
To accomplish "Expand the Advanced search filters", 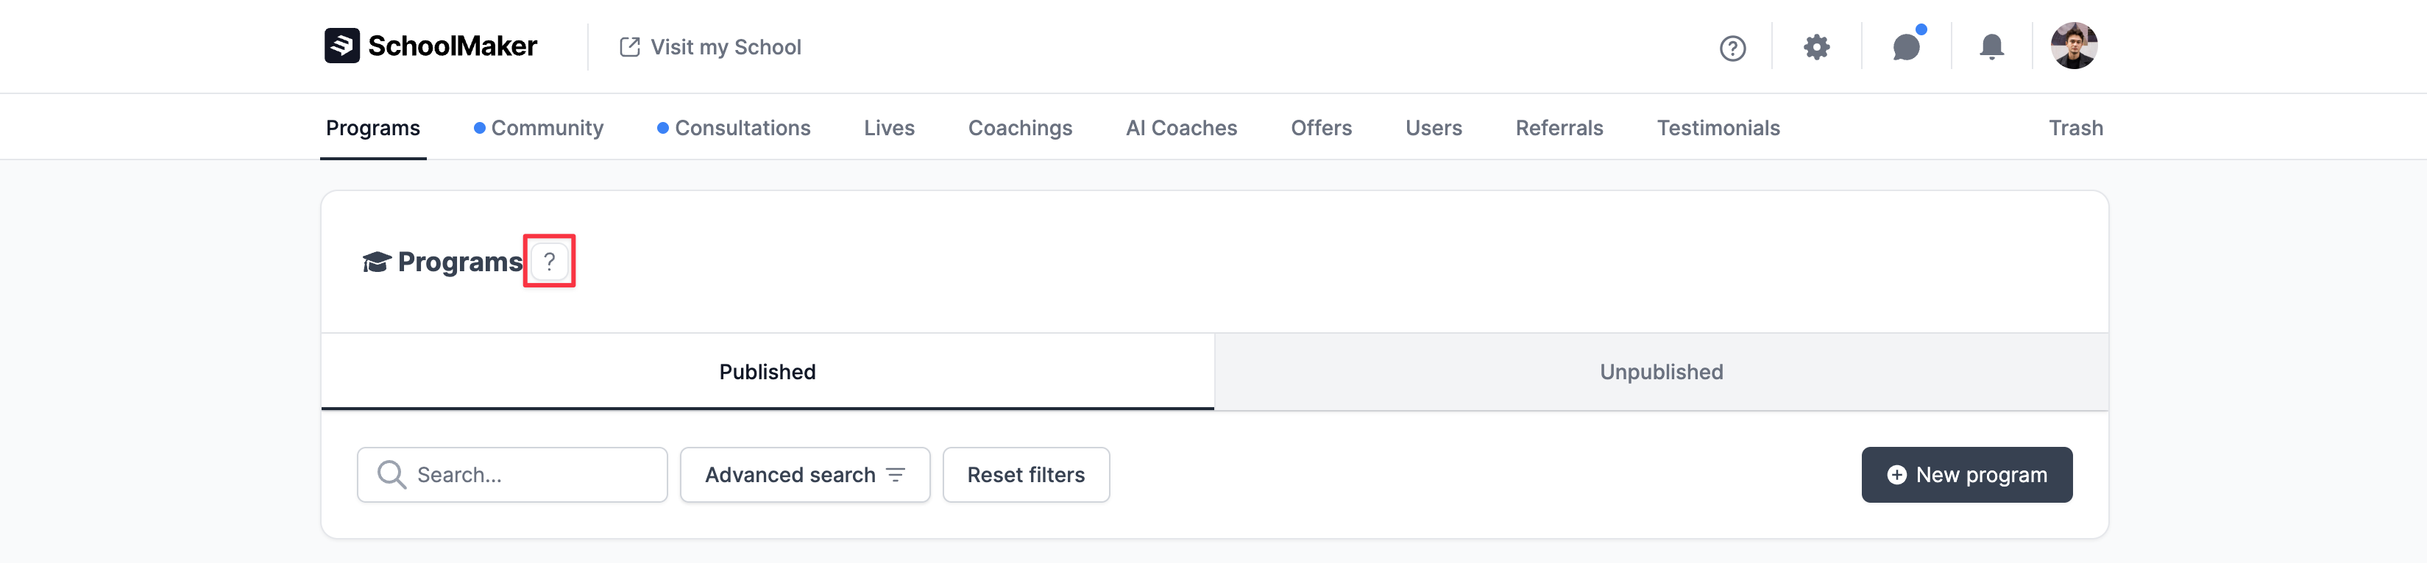I will pyautogui.click(x=804, y=475).
